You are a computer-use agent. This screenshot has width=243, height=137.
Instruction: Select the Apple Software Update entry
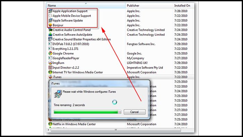coord(68,20)
